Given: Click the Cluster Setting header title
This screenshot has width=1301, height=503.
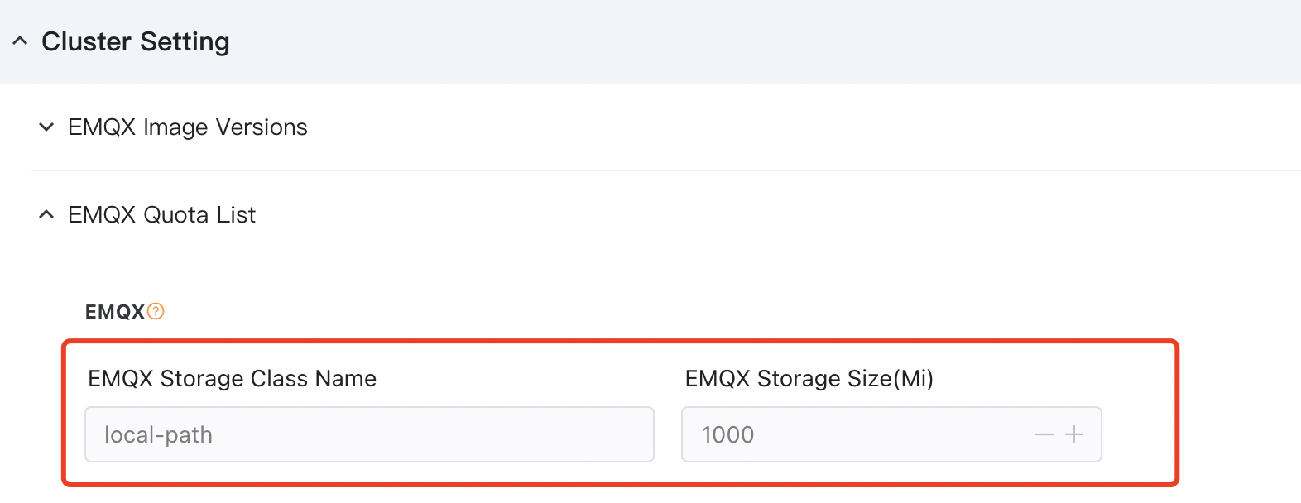Looking at the screenshot, I should (136, 41).
